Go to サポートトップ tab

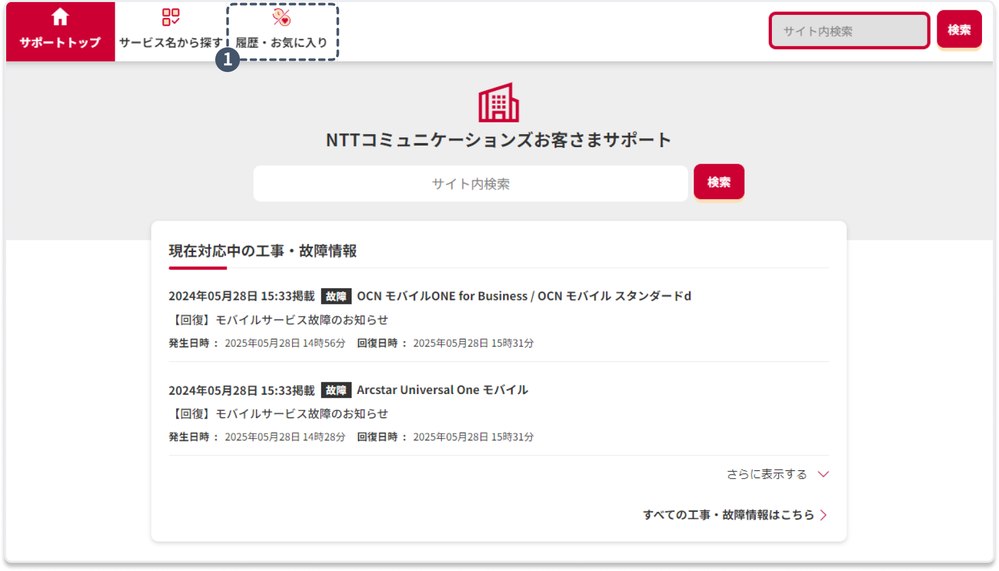pyautogui.click(x=60, y=31)
